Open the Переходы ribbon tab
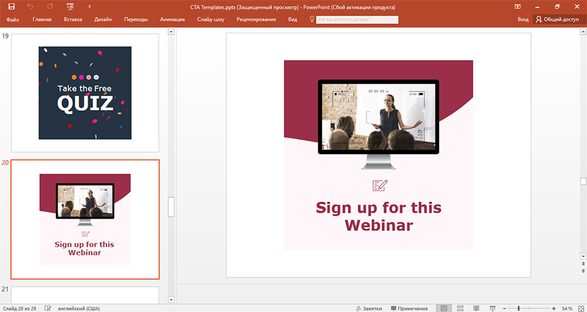The height and width of the screenshot is (312, 587). pos(136,20)
